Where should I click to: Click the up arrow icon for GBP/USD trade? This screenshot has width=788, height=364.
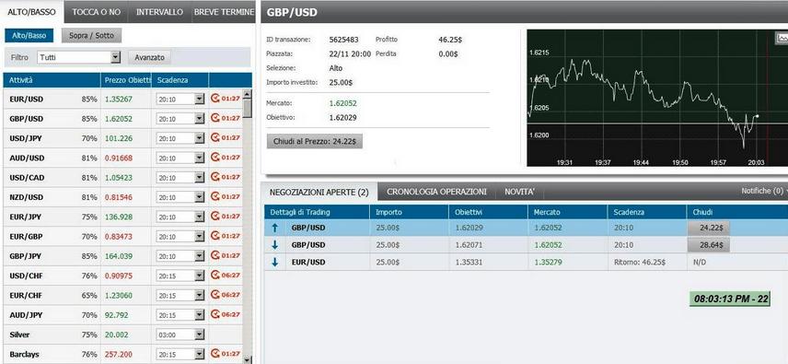274,228
